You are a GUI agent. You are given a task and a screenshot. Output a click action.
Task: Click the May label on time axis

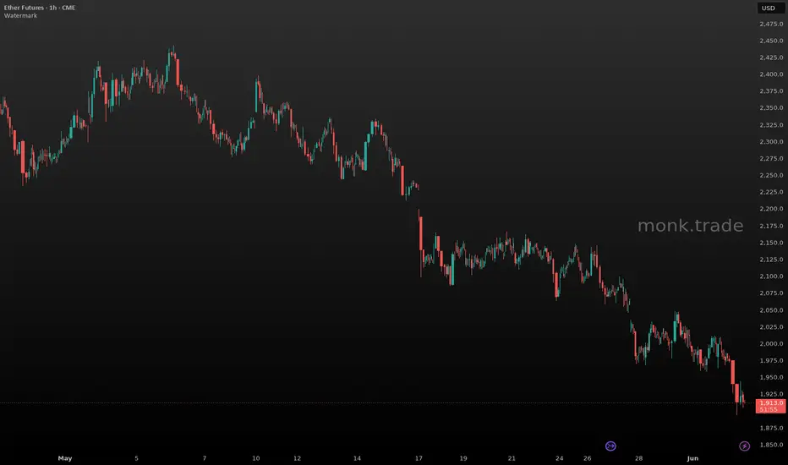pos(65,458)
